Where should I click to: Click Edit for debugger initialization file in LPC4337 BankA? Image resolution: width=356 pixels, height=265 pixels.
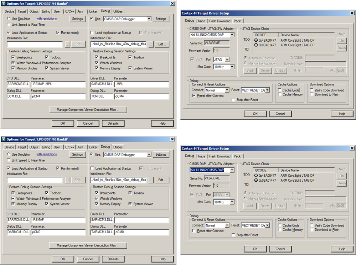[x=162, y=44]
